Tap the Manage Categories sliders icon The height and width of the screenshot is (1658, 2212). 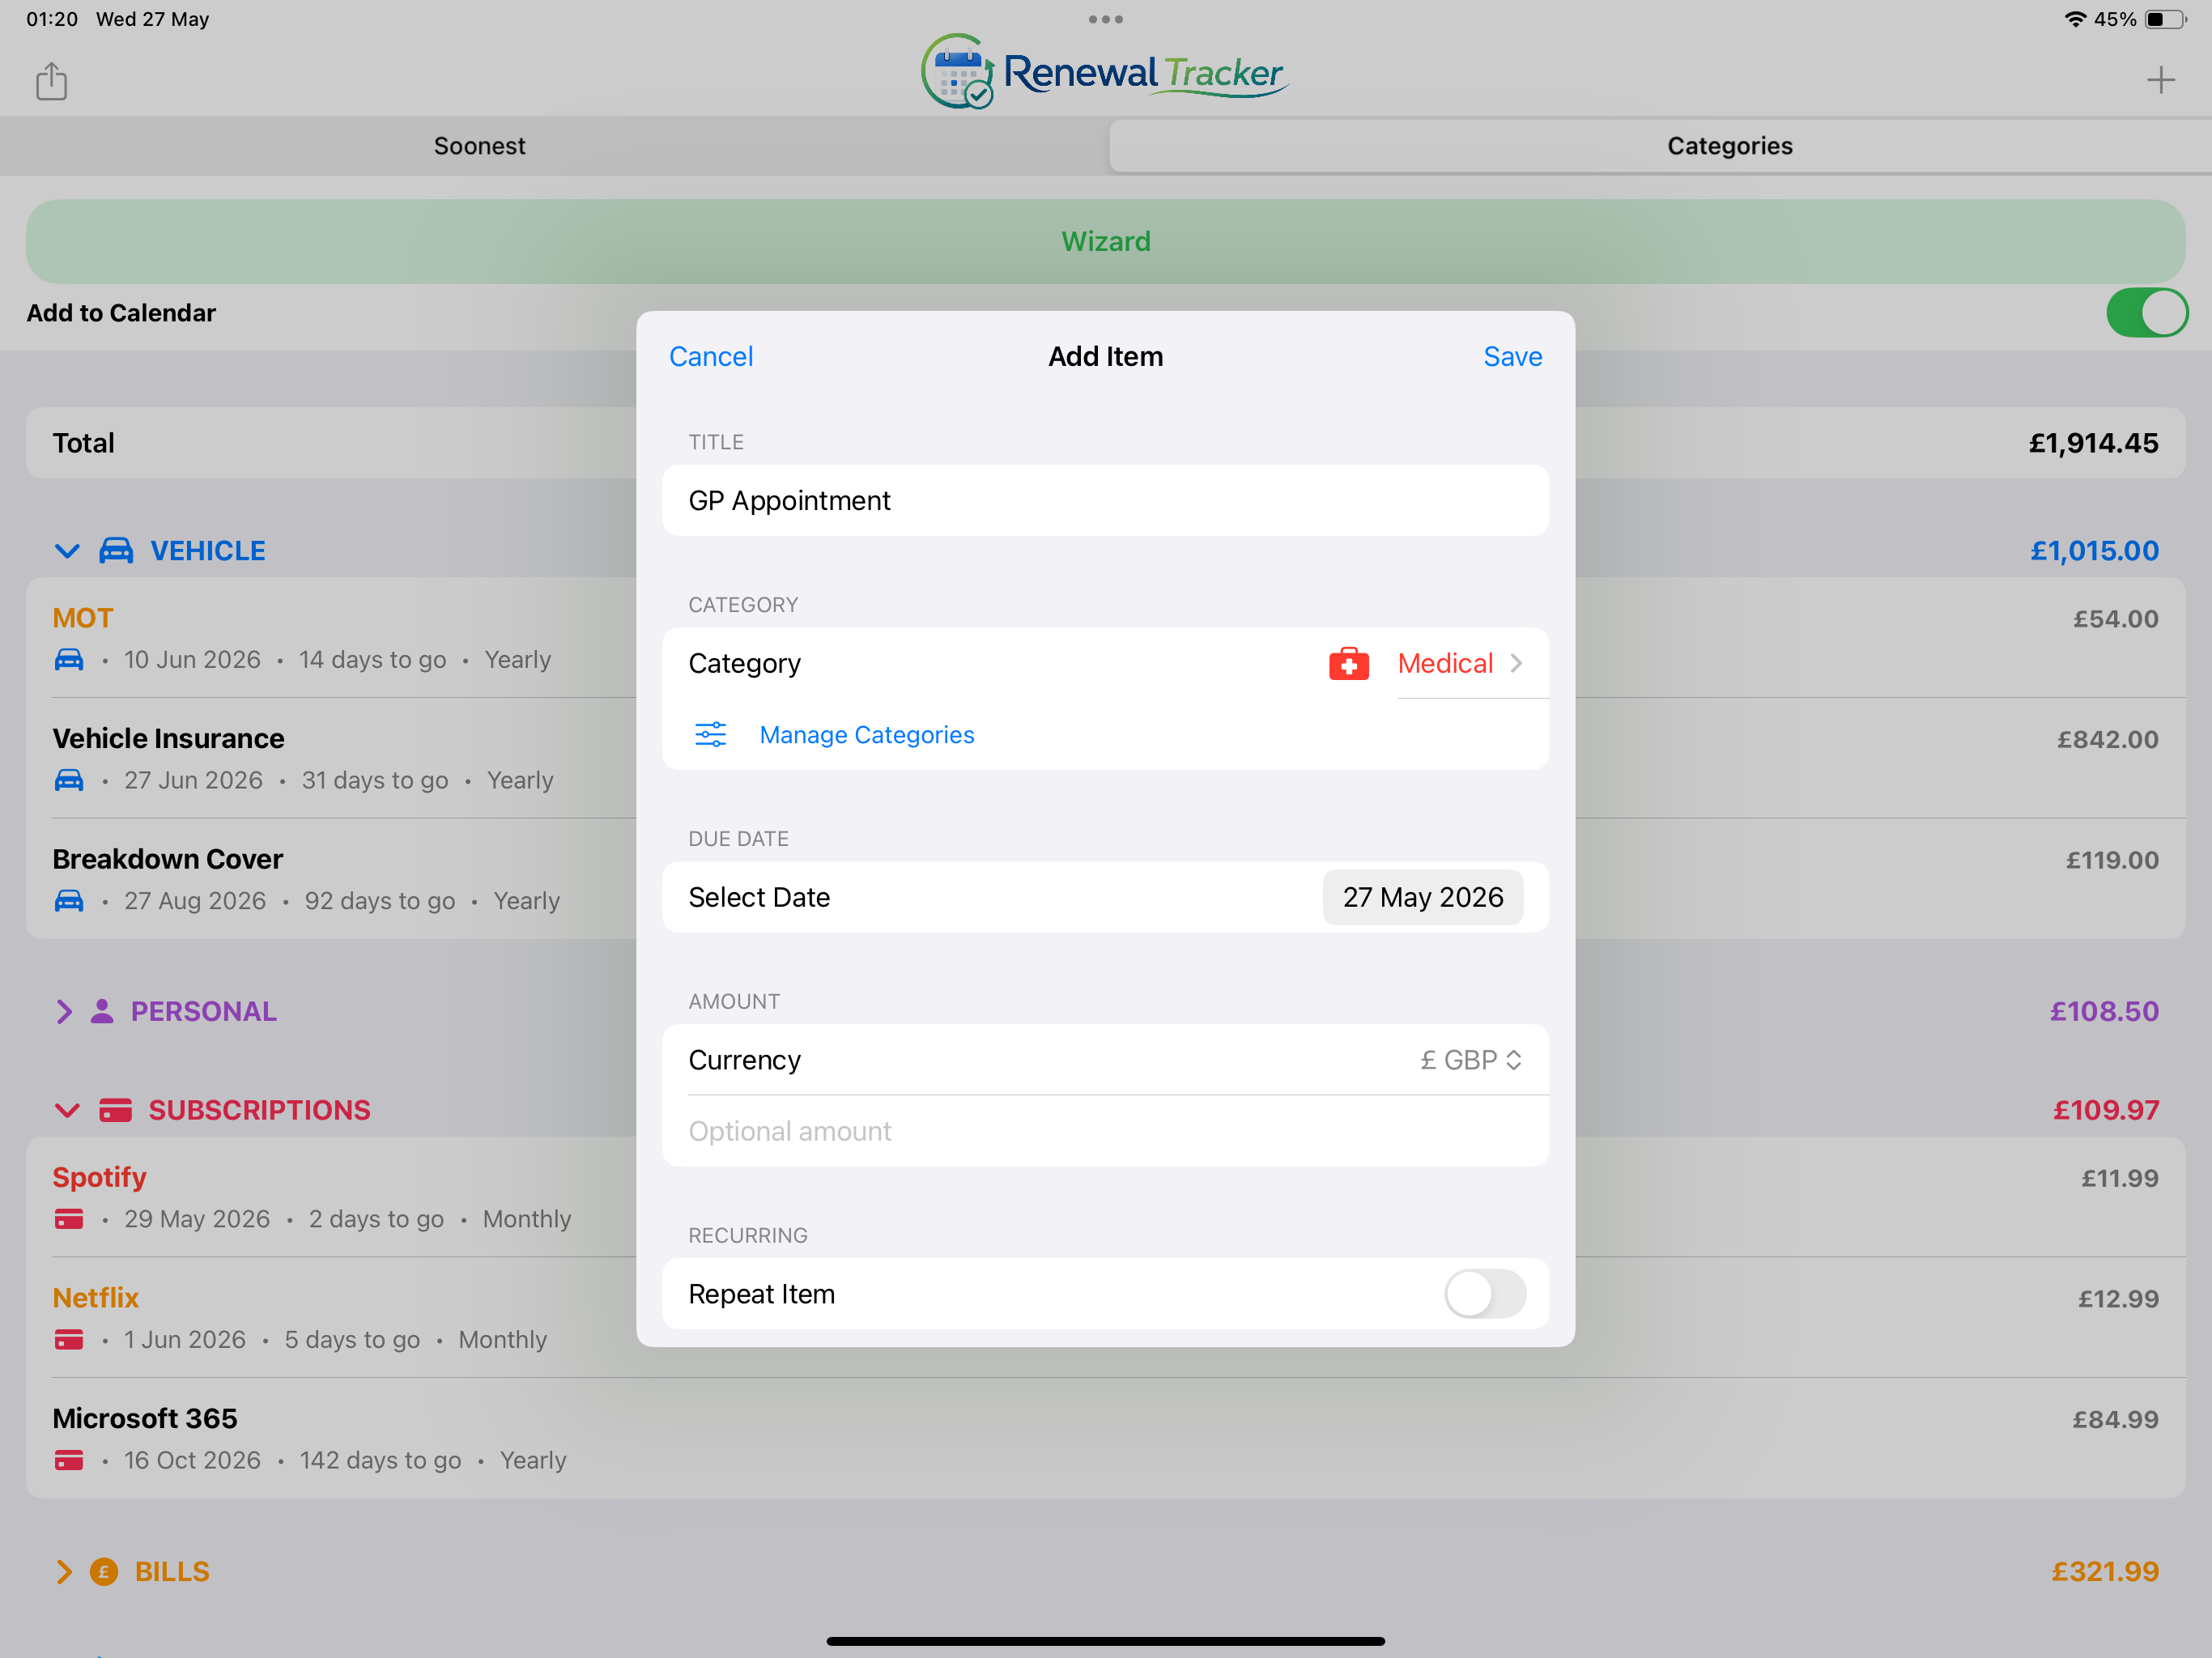(710, 735)
